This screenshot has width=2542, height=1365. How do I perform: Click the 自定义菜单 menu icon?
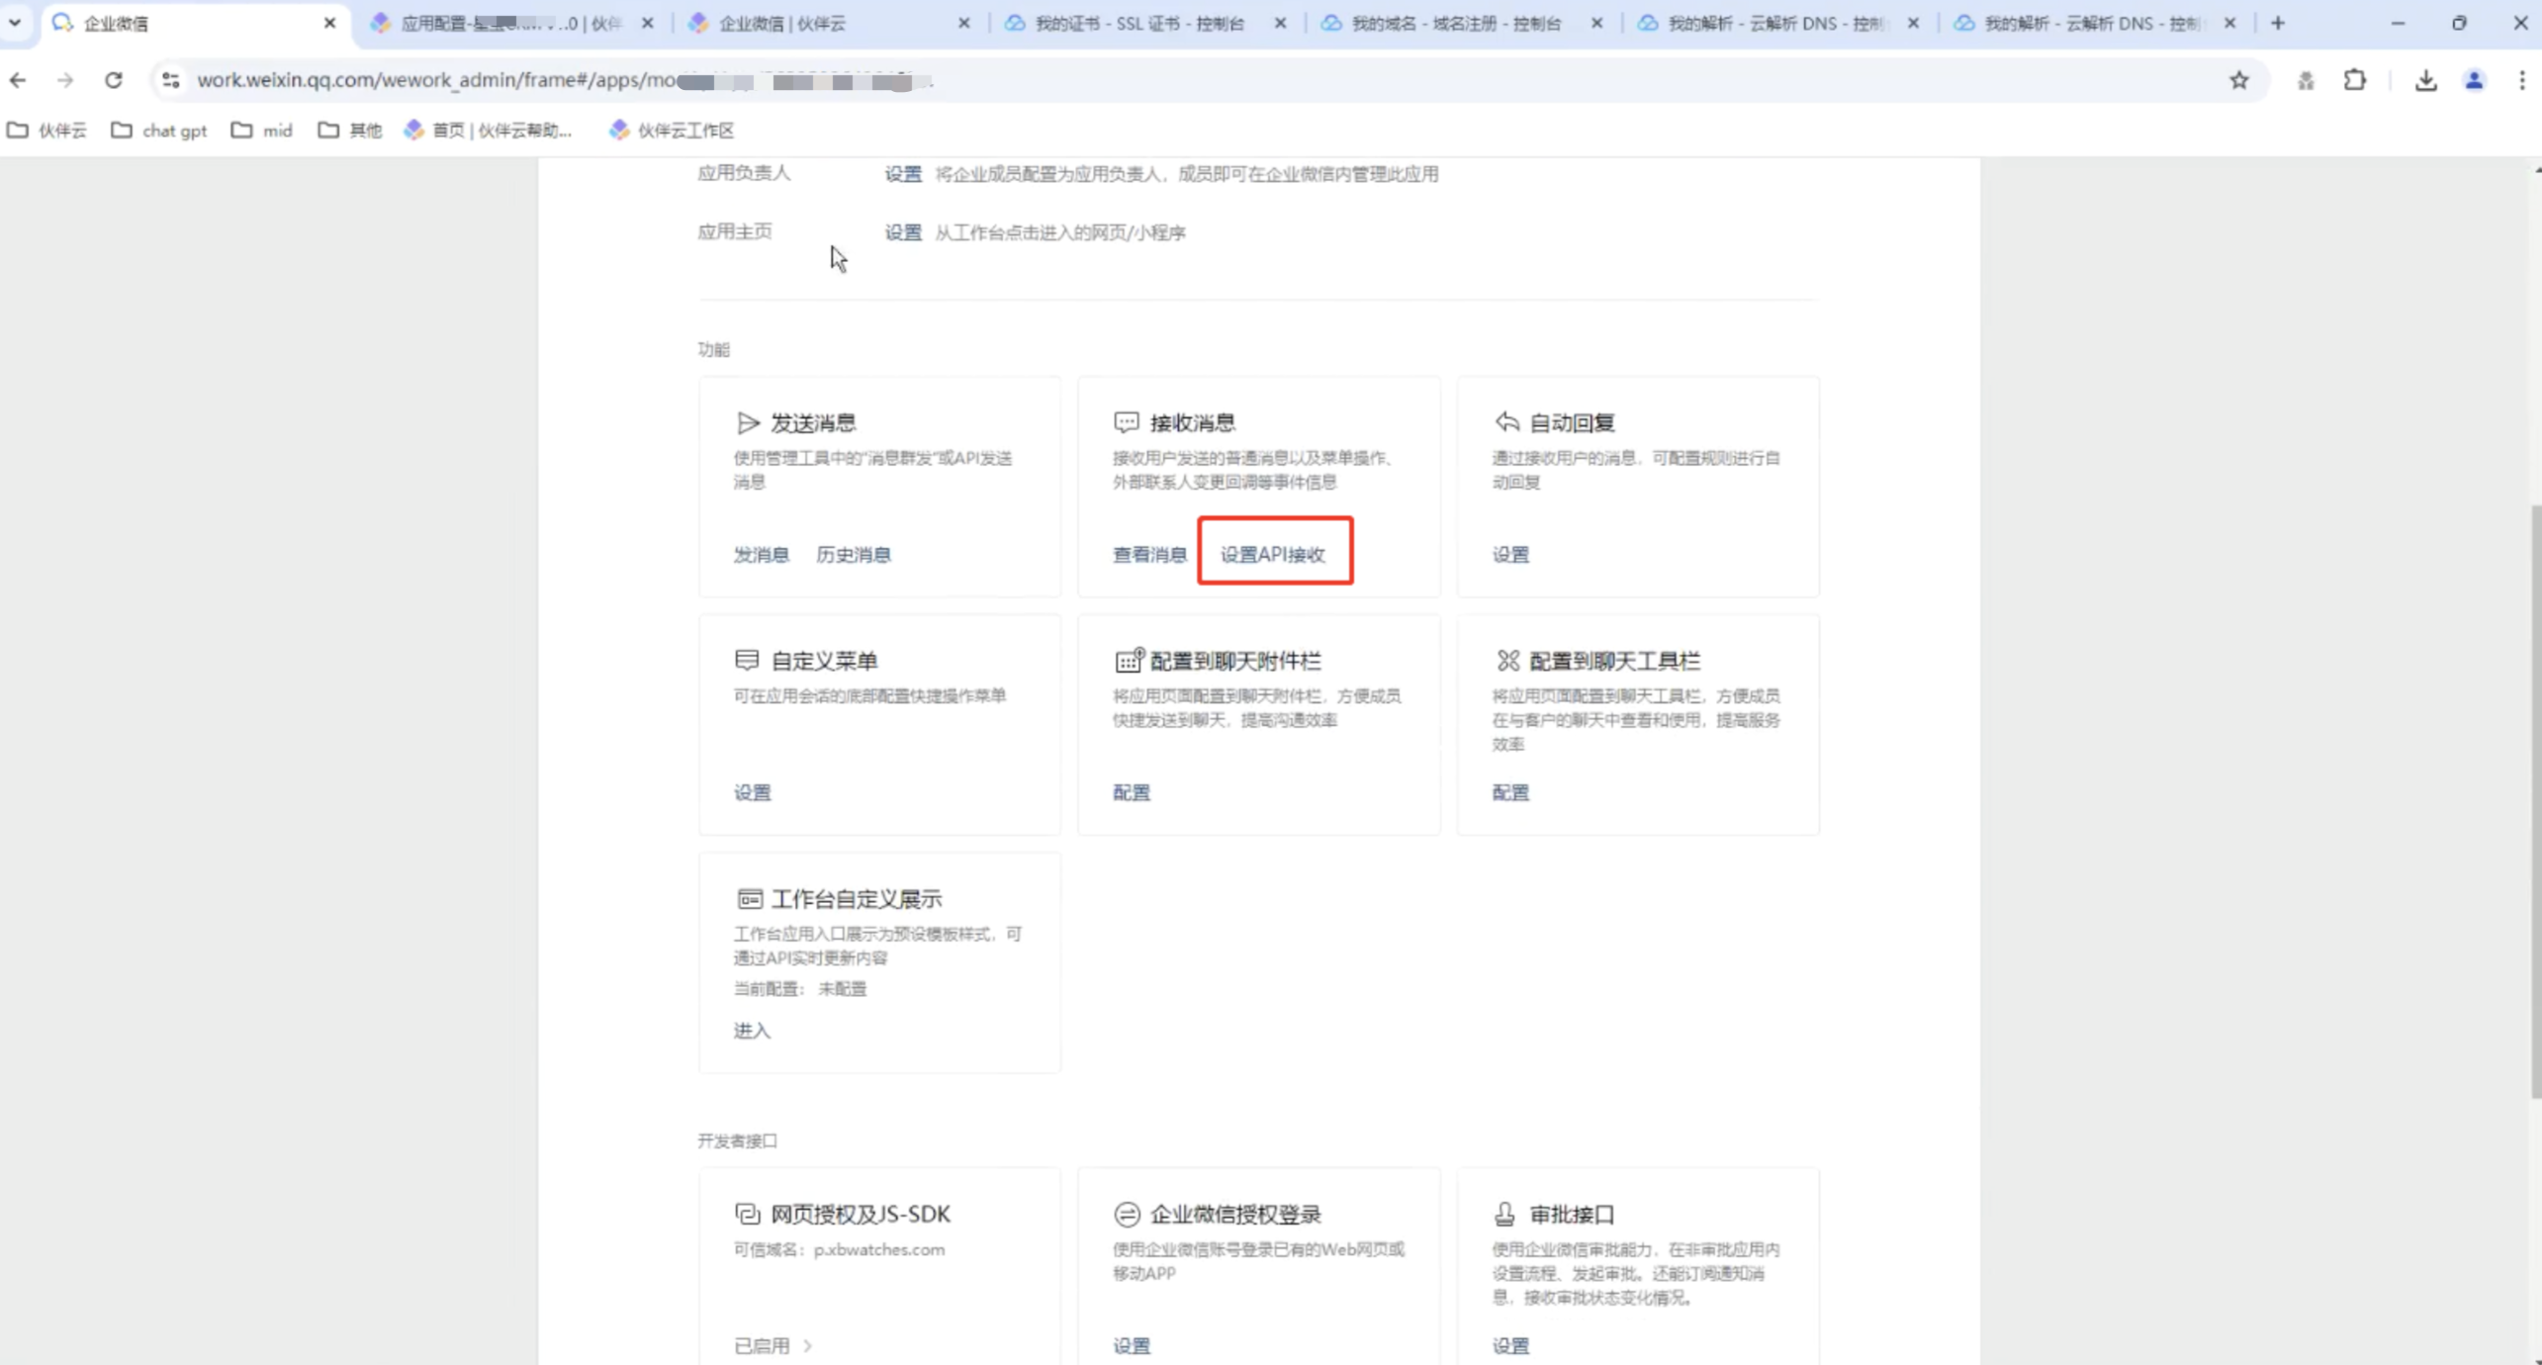coord(747,661)
